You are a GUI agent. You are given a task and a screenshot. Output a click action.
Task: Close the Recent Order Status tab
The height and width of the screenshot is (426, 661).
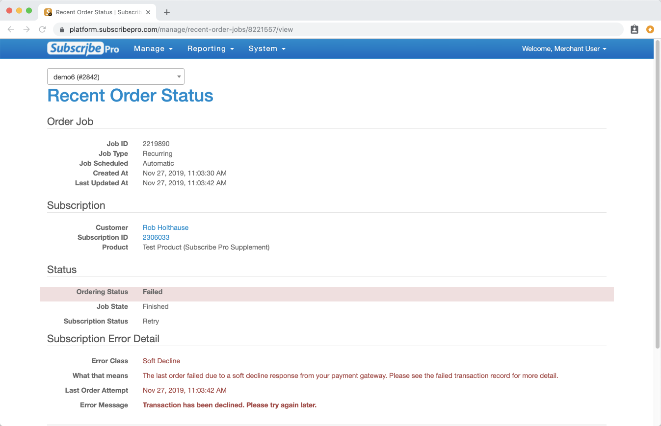148,12
